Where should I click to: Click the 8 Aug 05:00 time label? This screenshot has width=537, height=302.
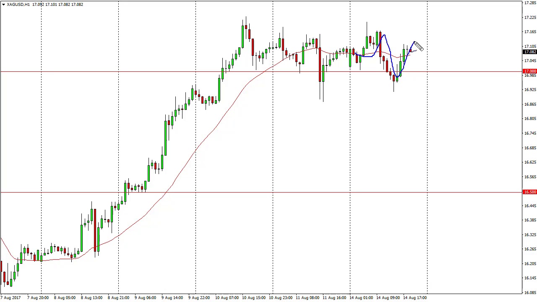(65, 298)
